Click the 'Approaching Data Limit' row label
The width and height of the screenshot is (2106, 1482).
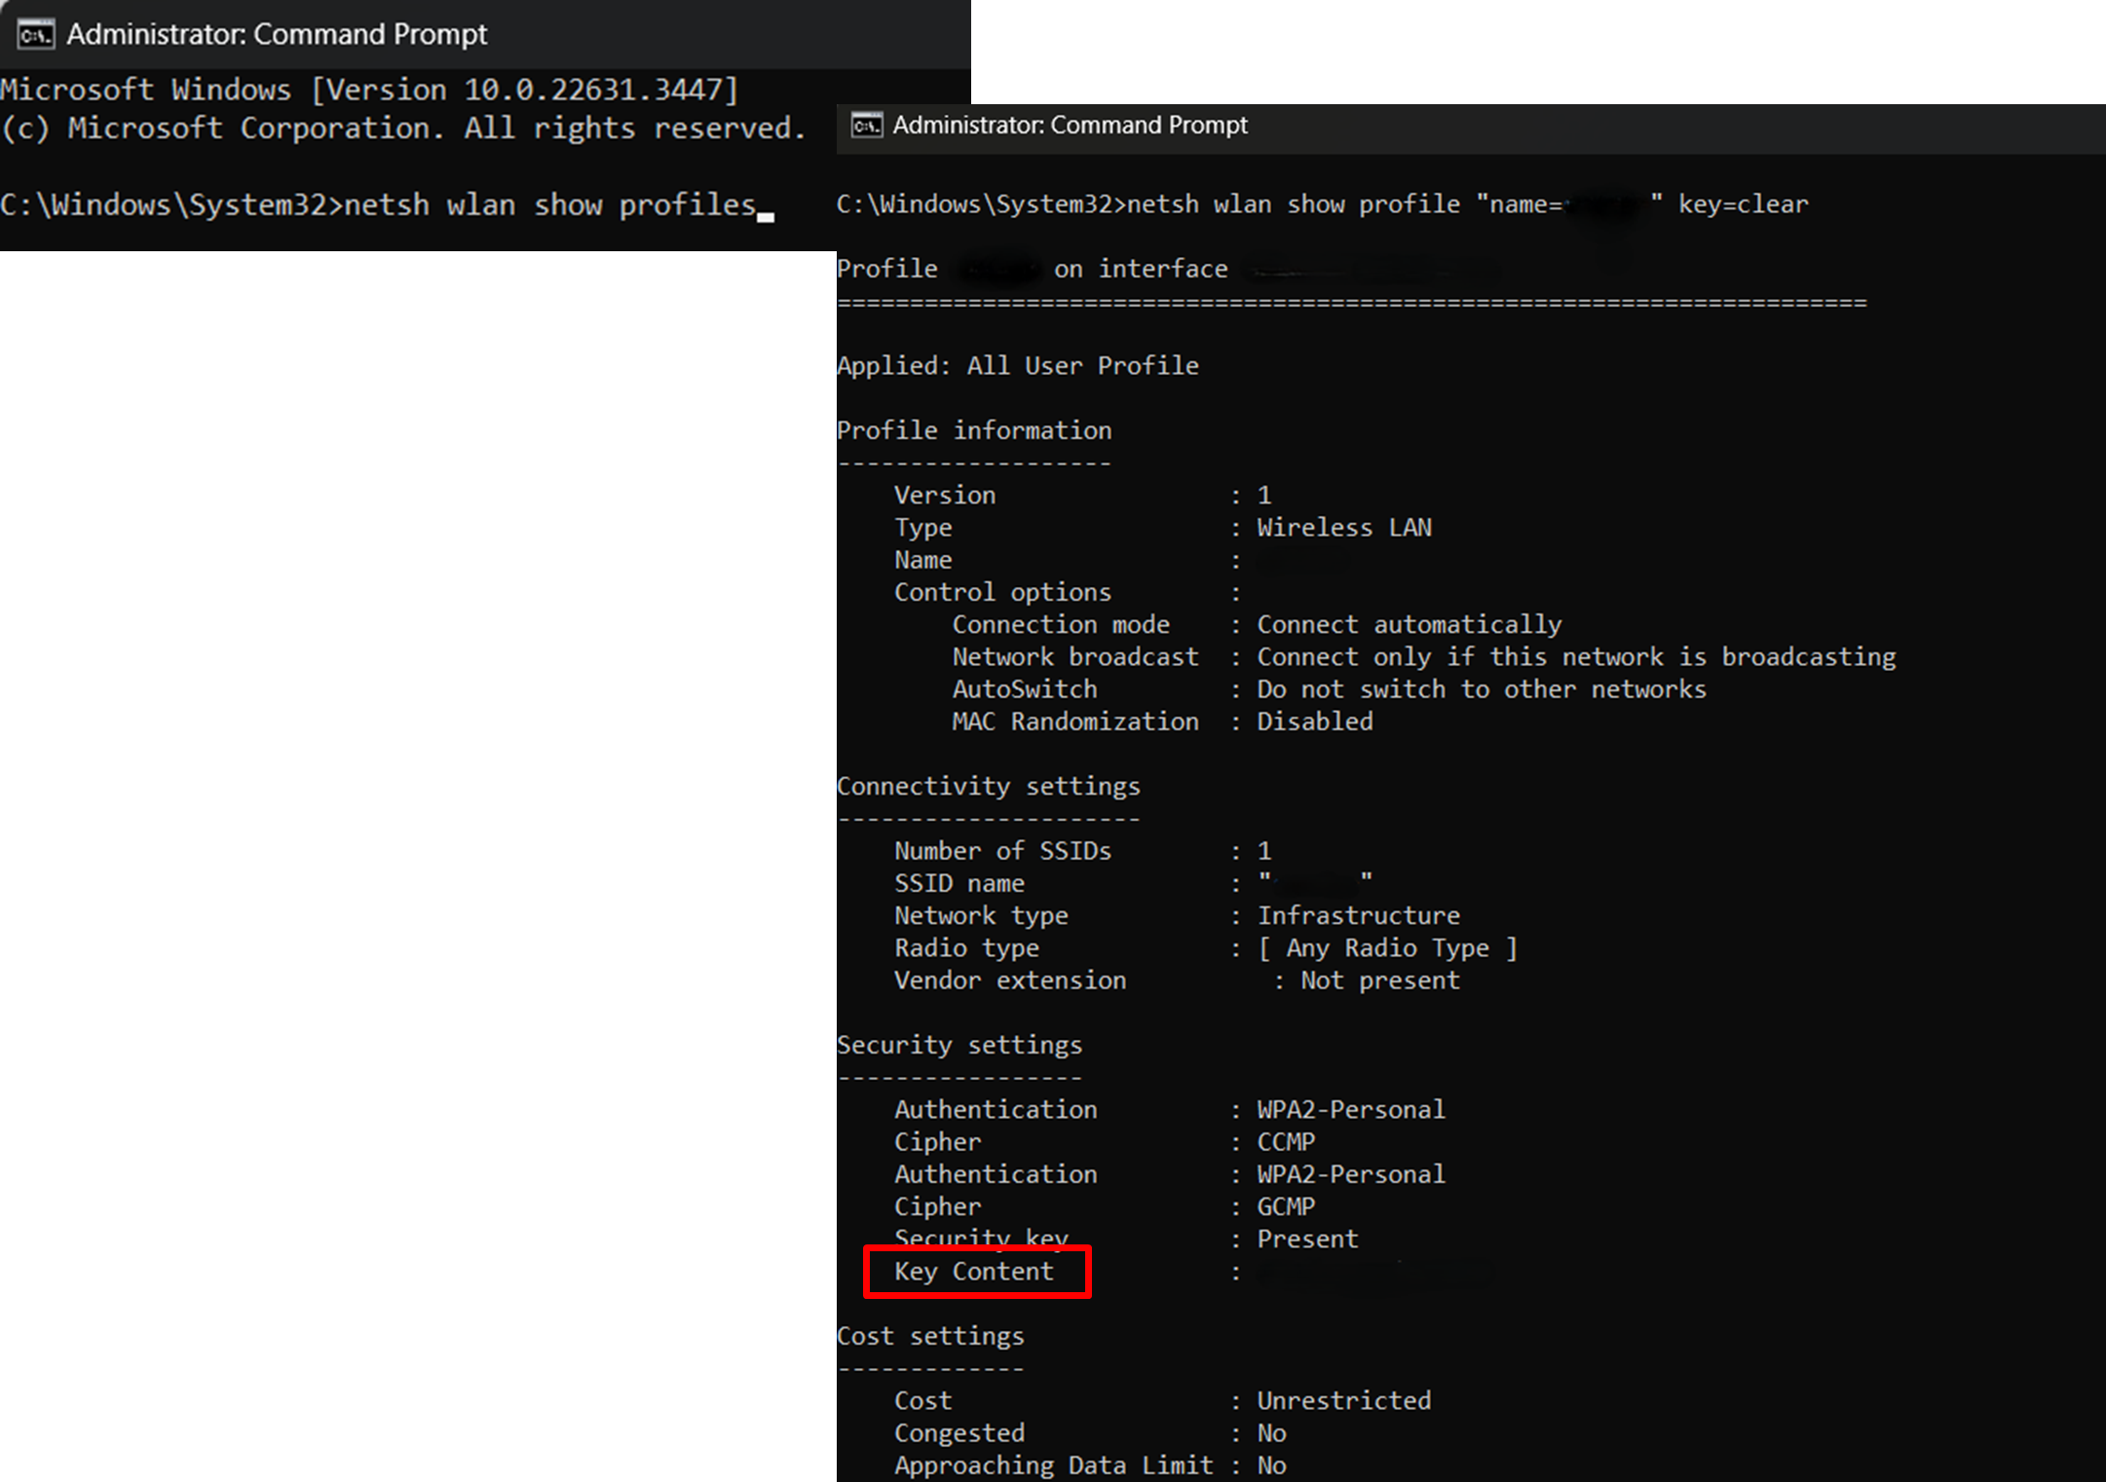(x=1054, y=1466)
